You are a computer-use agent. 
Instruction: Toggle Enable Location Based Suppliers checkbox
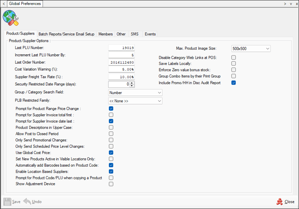(111, 171)
